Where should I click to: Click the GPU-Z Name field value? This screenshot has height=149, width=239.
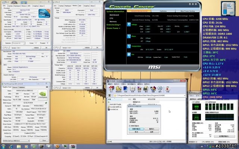pos(25,91)
